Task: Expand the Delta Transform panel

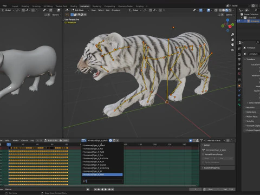Action: click(x=253, y=103)
